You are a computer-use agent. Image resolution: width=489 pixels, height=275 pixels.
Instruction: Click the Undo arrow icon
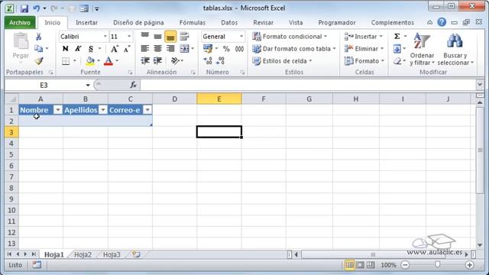tap(37, 8)
